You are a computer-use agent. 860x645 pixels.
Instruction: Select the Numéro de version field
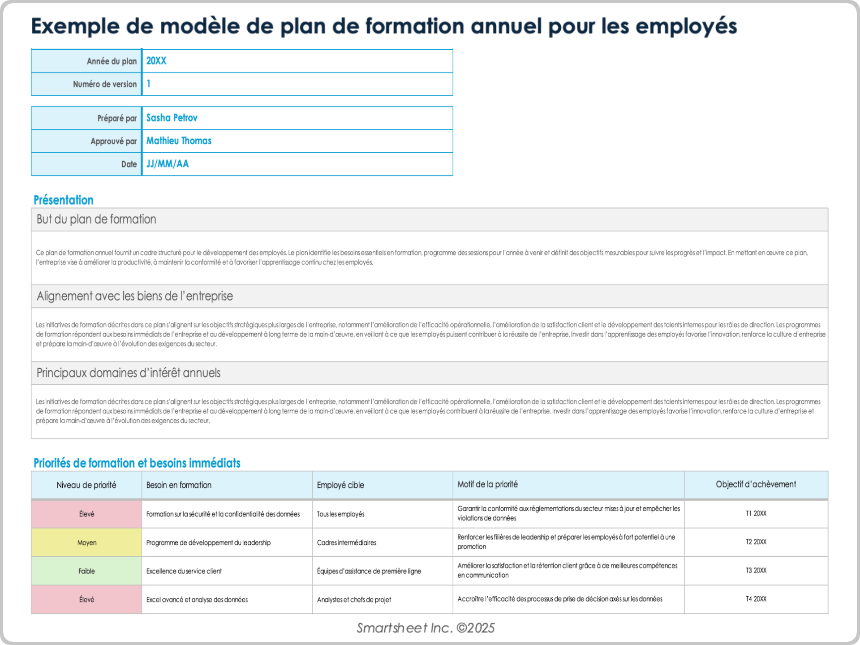pyautogui.click(x=297, y=84)
